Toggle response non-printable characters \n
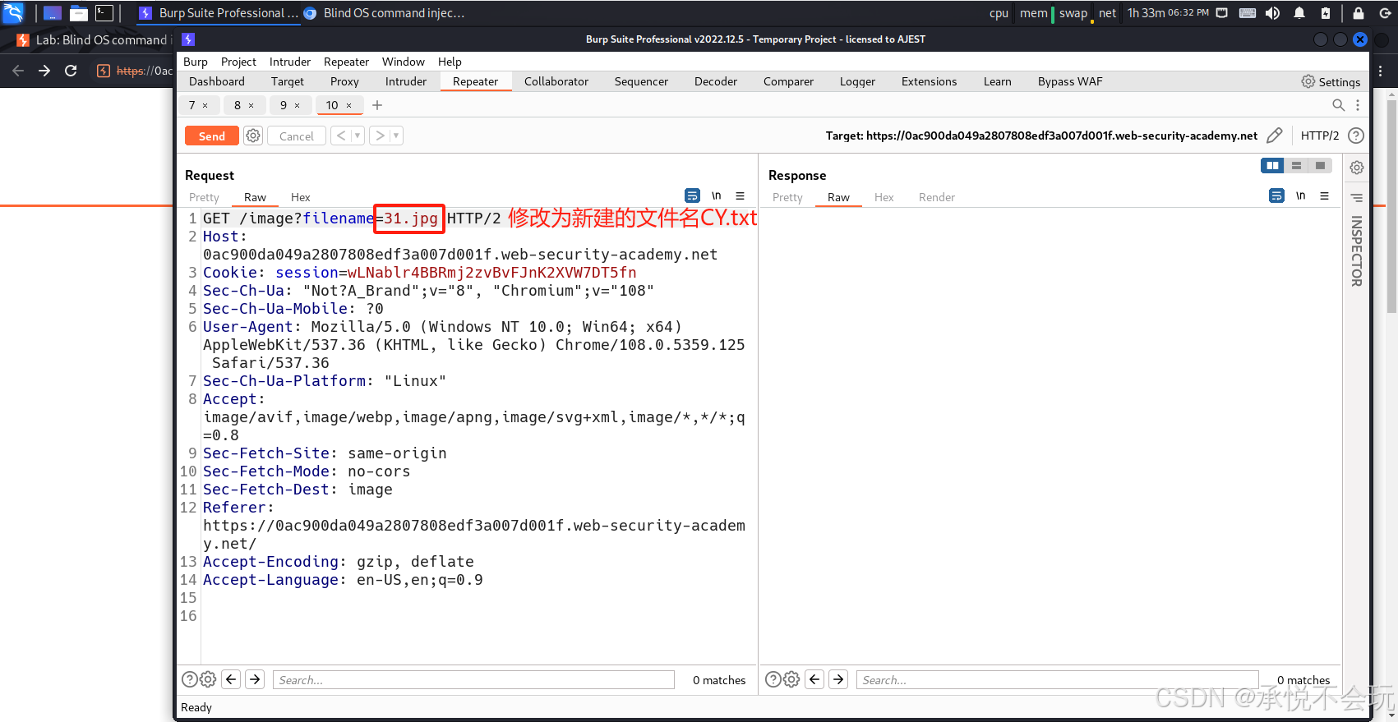 1300,195
